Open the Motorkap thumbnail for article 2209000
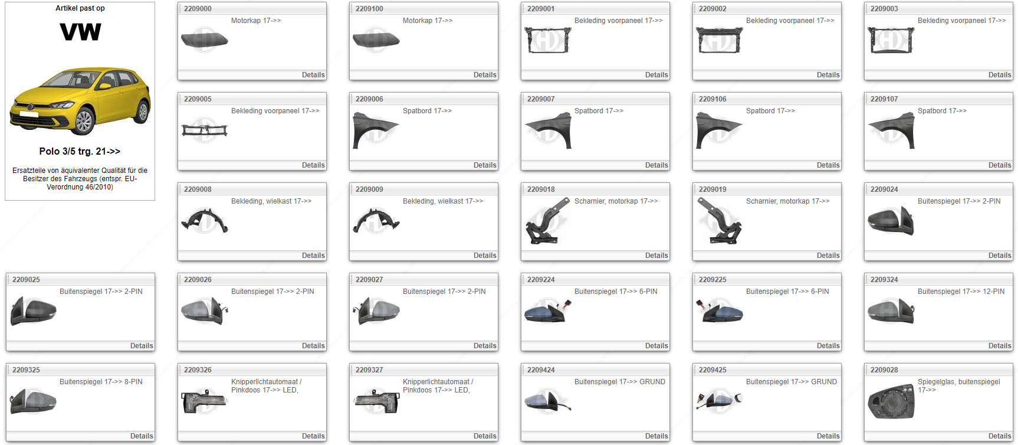 [204, 40]
